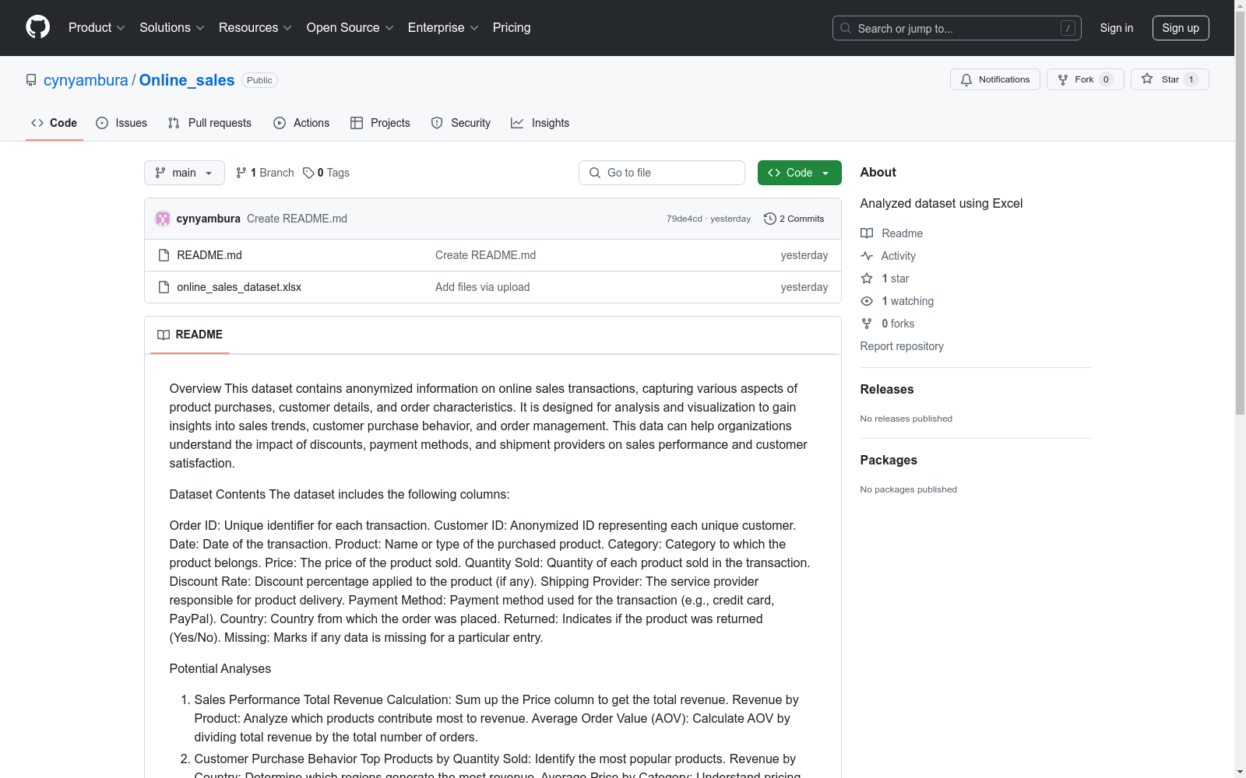
Task: Focus the Go to file input
Action: pyautogui.click(x=662, y=173)
